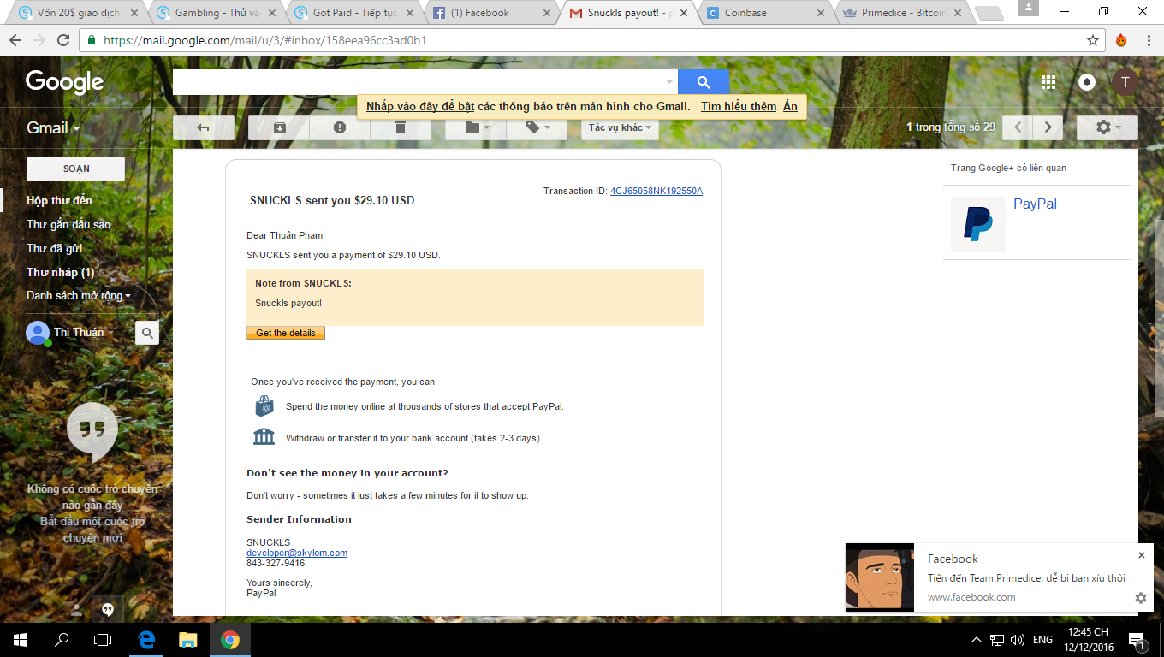The height and width of the screenshot is (657, 1164).
Task: Expand the Gmail product switcher dropdown
Action: click(x=53, y=127)
